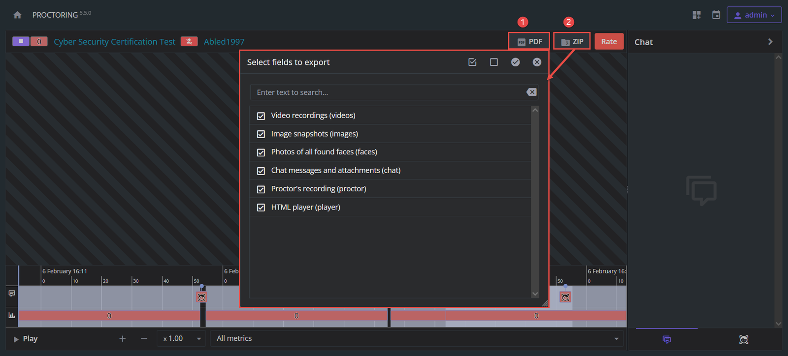Image resolution: width=788 pixels, height=356 pixels.
Task: Uncheck Image snapshots (images)
Action: 261,134
